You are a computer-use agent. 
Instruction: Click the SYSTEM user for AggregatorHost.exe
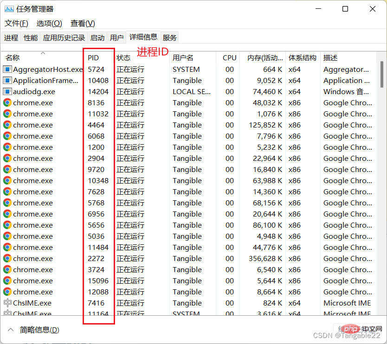(186, 69)
